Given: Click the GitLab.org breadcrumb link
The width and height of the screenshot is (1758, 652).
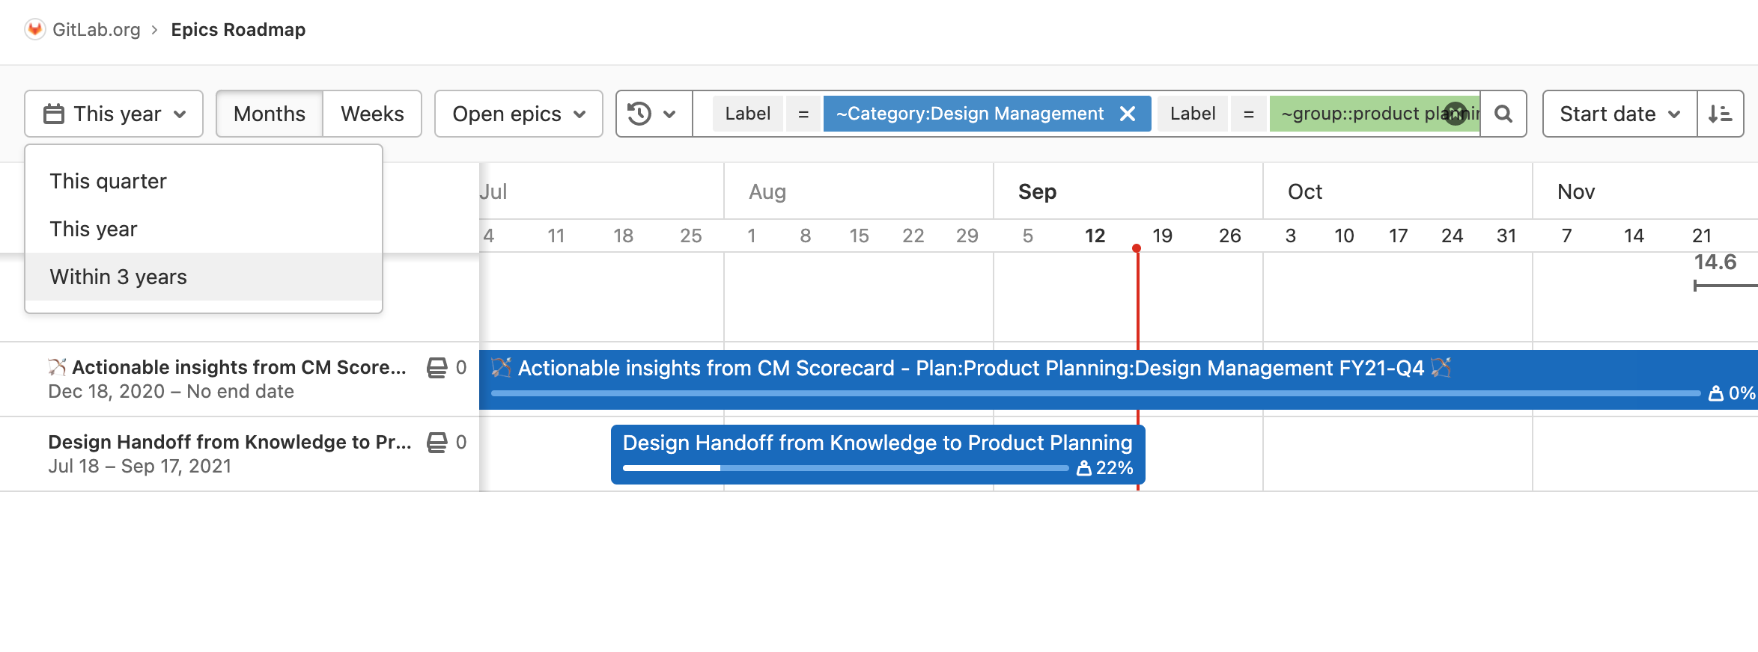Looking at the screenshot, I should [96, 30].
